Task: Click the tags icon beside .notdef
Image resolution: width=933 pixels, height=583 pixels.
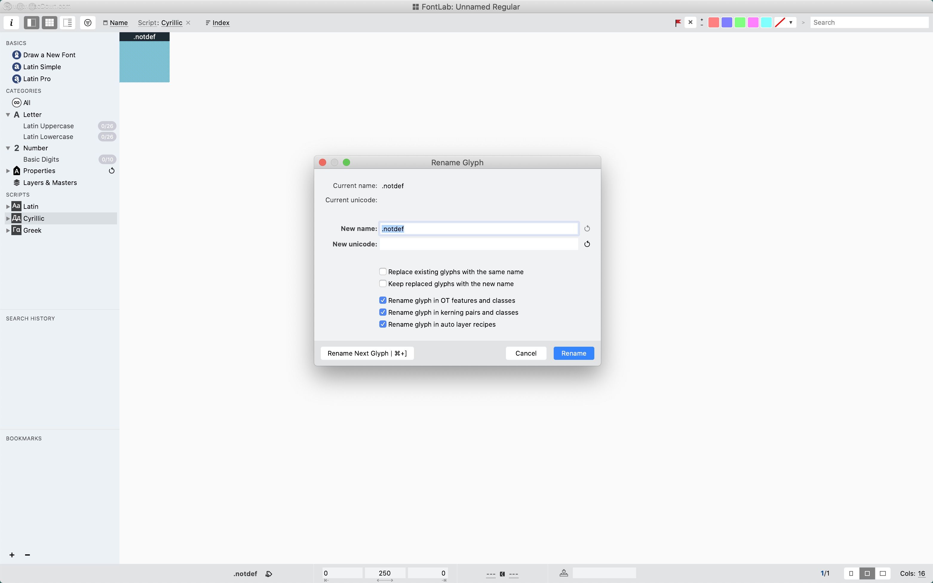Action: (x=269, y=574)
